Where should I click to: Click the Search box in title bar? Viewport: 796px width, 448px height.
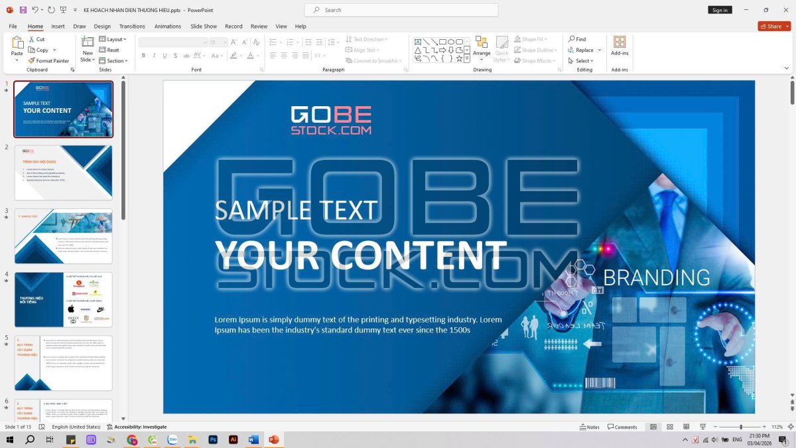pos(401,10)
